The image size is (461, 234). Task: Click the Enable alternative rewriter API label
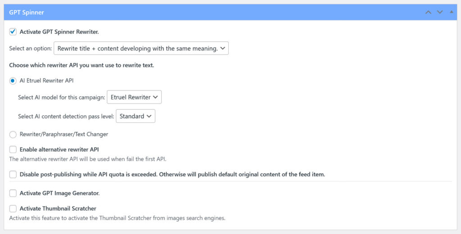coord(59,149)
